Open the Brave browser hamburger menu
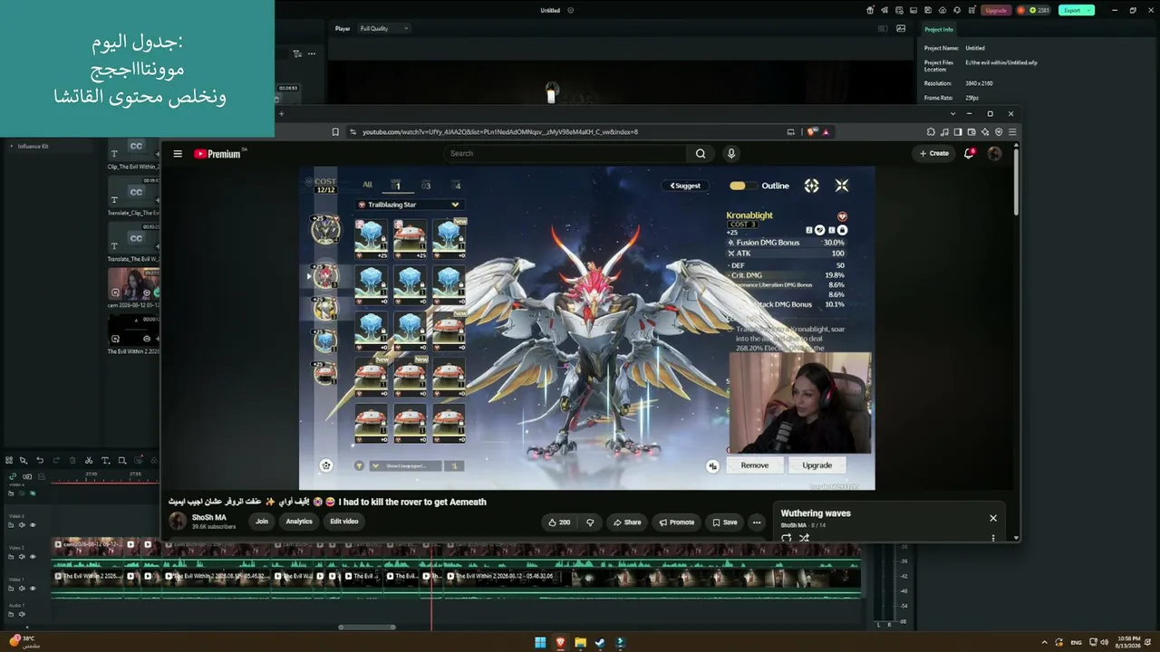The width and height of the screenshot is (1160, 652). 1012,132
